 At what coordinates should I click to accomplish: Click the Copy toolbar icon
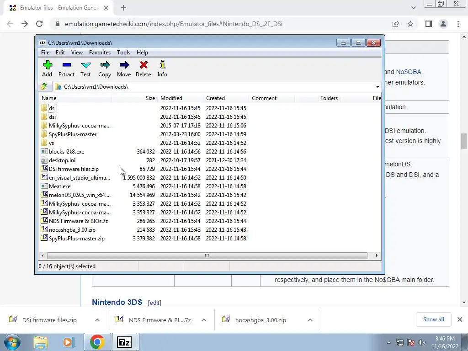[105, 65]
